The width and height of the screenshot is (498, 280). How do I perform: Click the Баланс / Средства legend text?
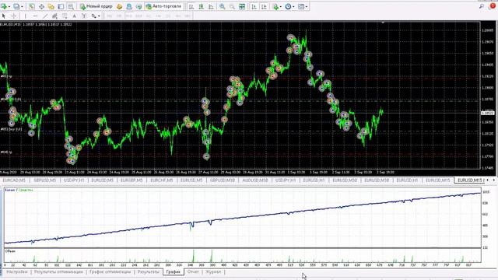[19, 190]
